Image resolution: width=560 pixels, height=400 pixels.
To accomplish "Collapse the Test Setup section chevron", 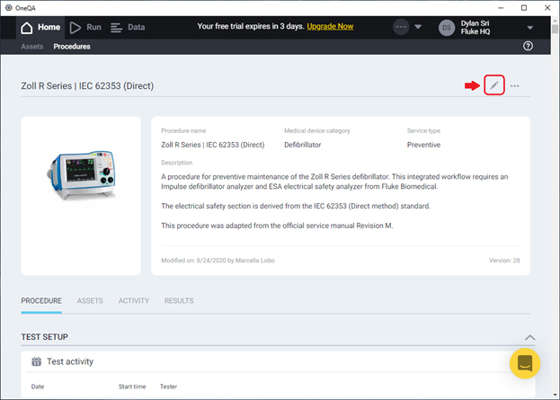I will tap(529, 337).
